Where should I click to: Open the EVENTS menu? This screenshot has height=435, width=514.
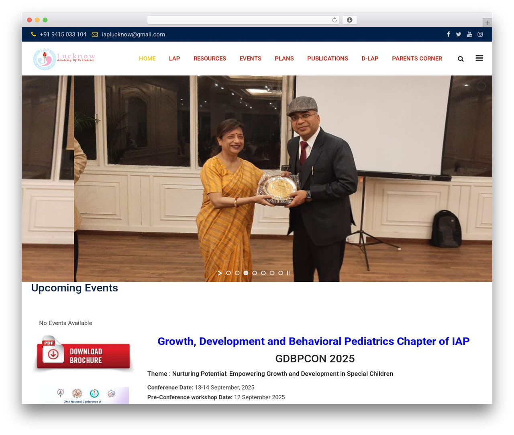[250, 59]
